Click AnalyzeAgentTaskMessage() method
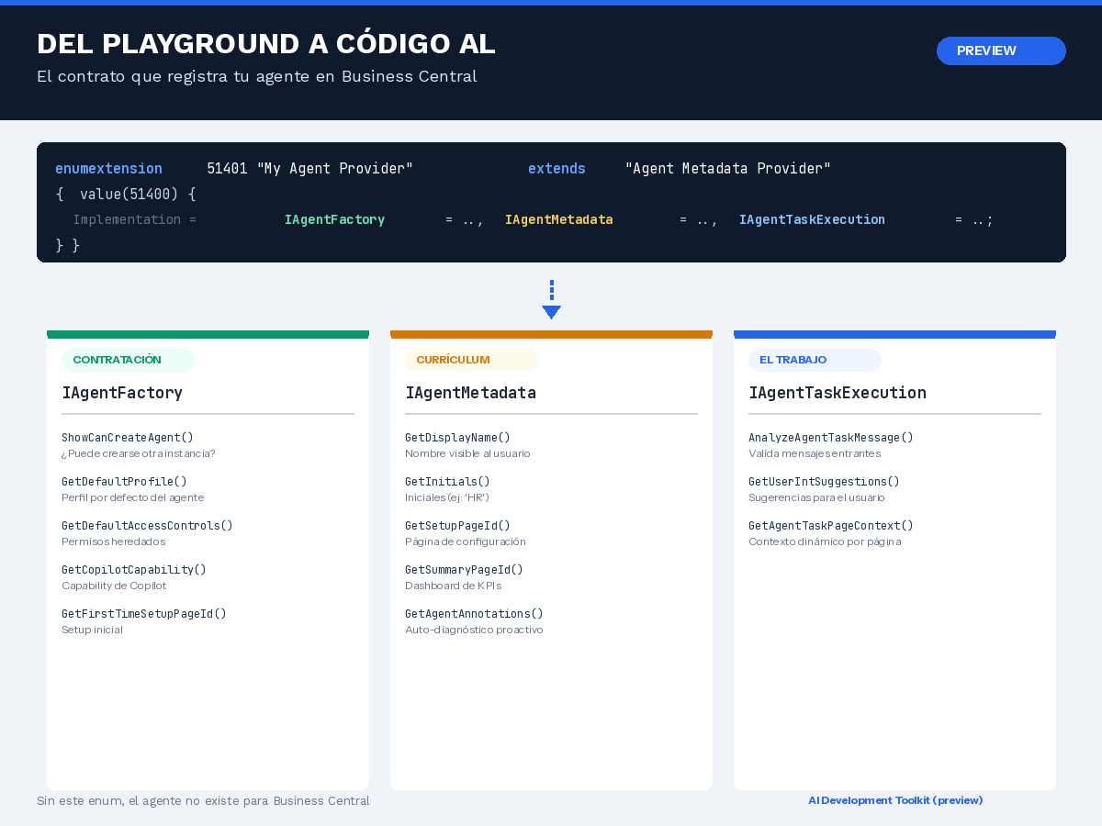This screenshot has width=1102, height=826. (831, 438)
